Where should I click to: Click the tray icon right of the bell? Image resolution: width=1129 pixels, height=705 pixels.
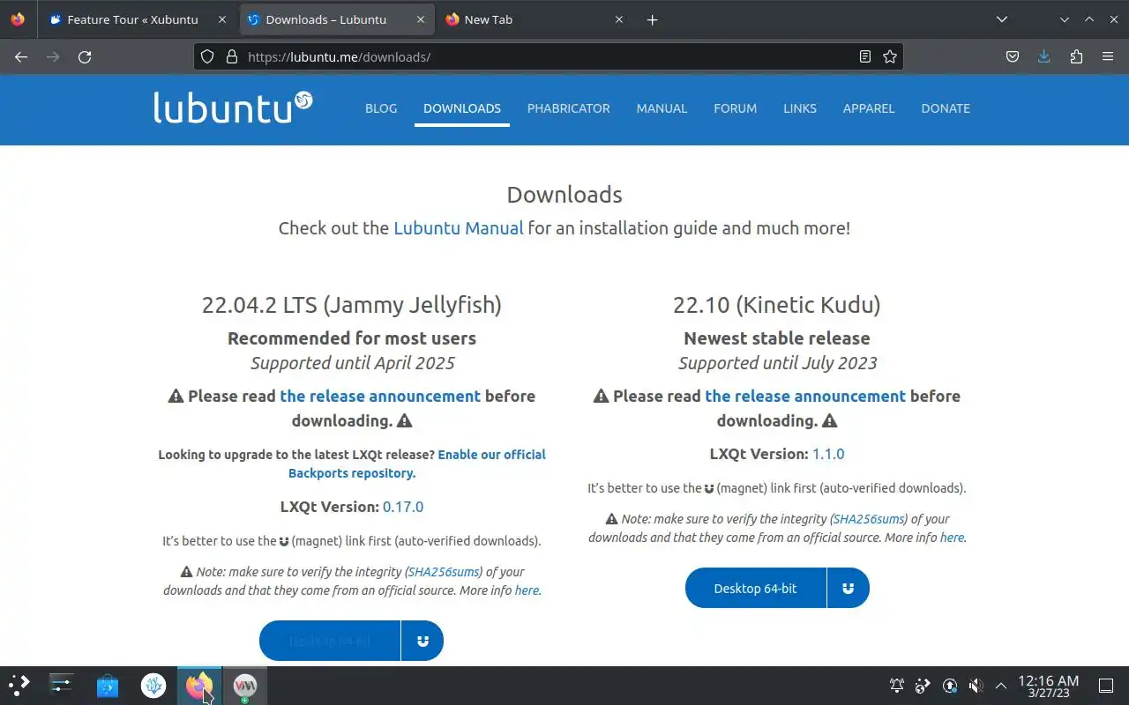923,686
